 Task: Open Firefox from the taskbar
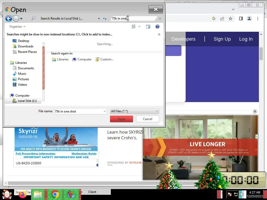point(22,194)
